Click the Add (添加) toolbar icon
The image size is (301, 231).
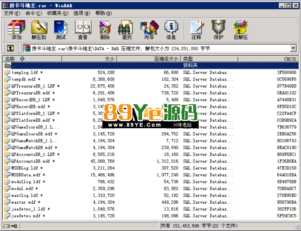coord(17,30)
